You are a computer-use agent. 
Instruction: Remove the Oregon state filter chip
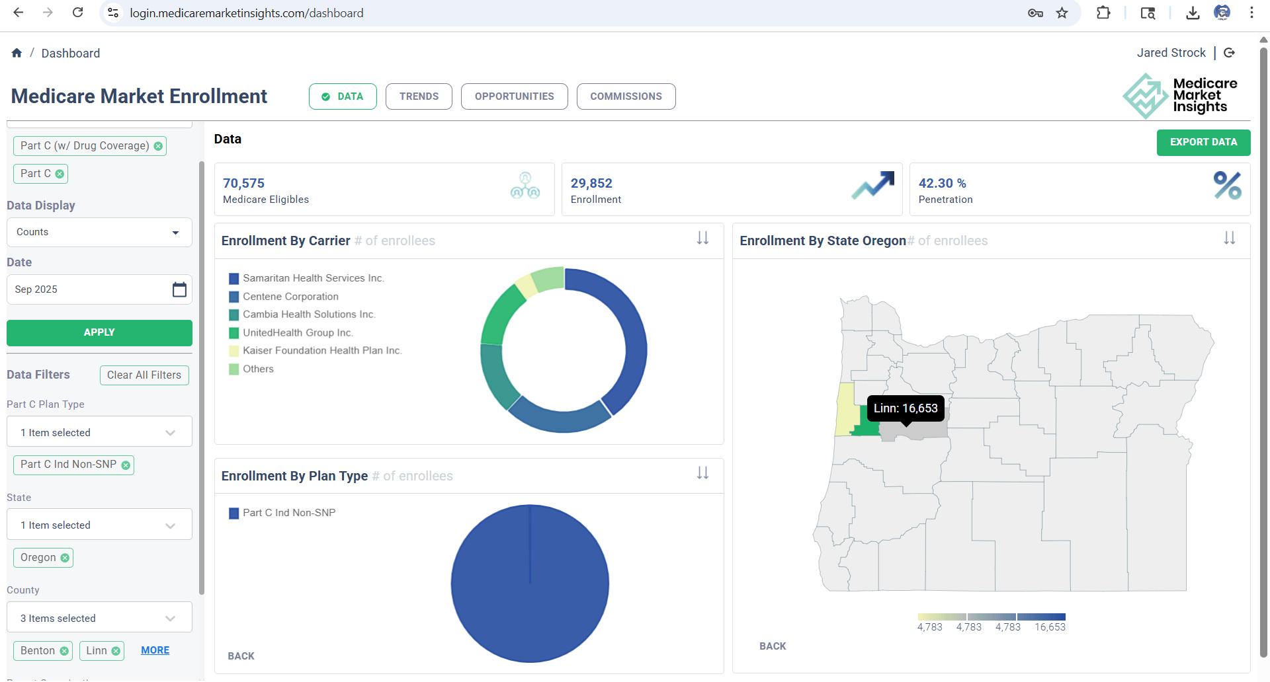click(65, 558)
